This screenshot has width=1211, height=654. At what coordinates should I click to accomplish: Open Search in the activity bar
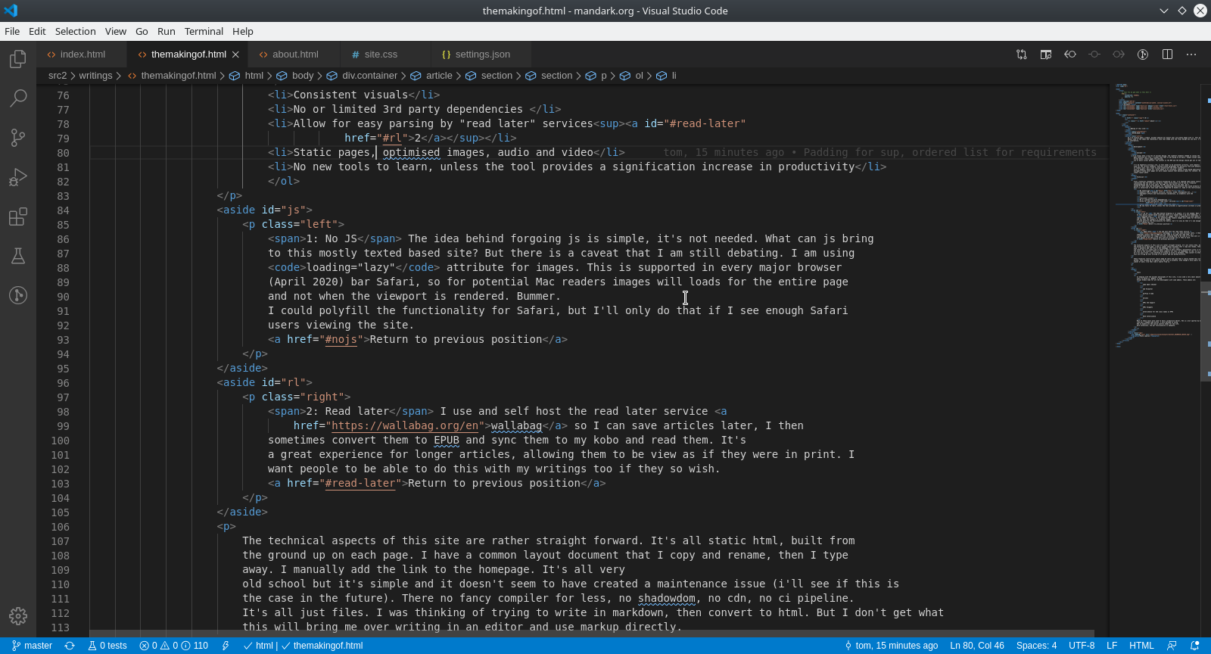click(18, 98)
